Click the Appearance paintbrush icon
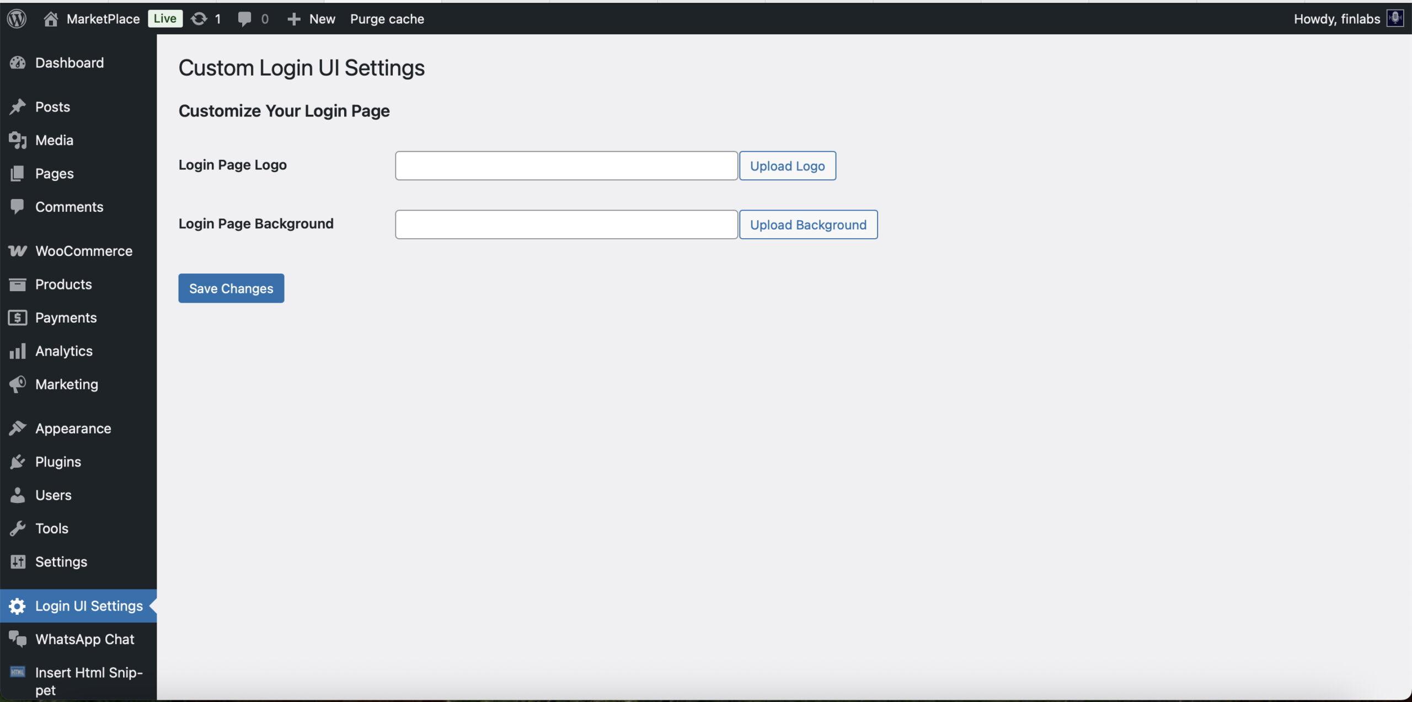This screenshot has height=702, width=1412. coord(18,428)
